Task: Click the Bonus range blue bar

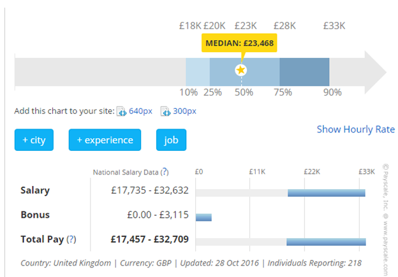Action: tap(203, 217)
